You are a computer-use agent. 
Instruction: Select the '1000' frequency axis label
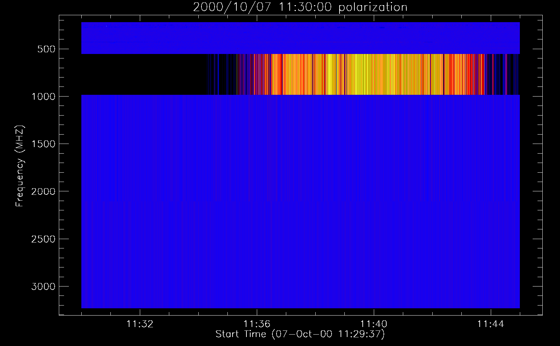point(43,97)
